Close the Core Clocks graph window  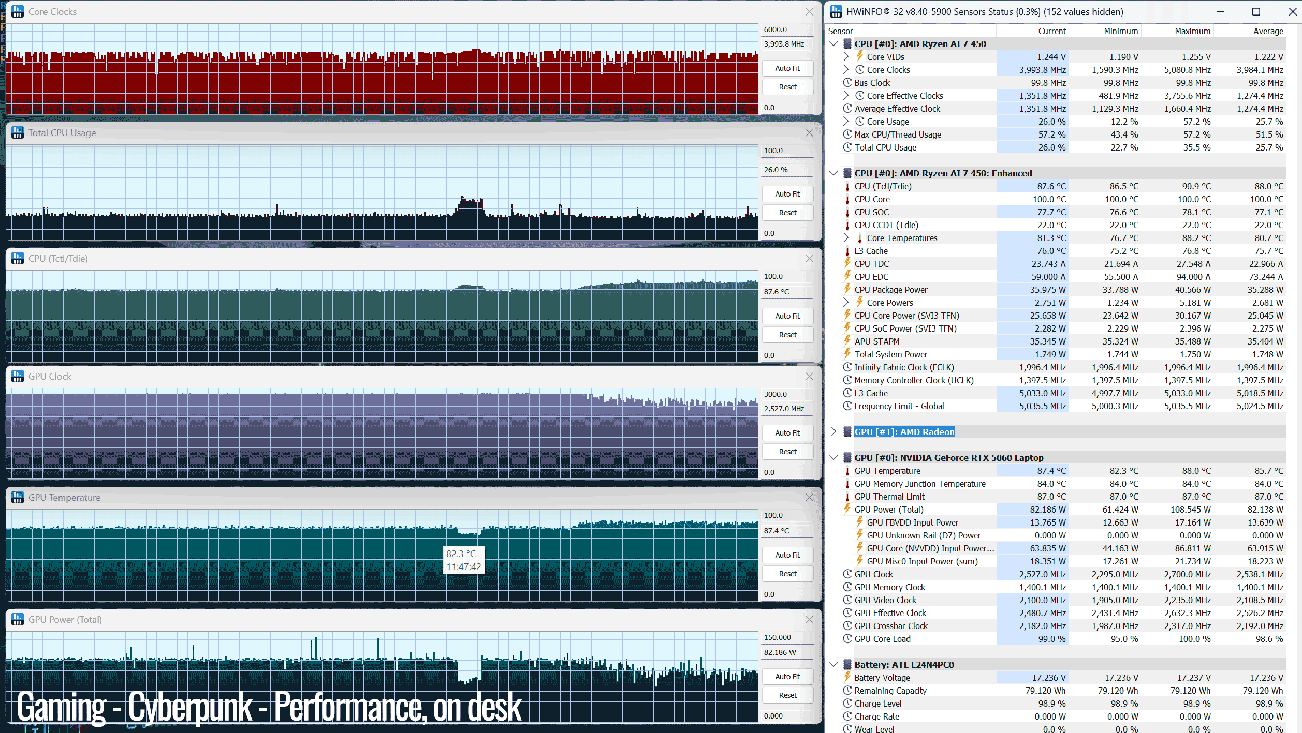tap(809, 11)
